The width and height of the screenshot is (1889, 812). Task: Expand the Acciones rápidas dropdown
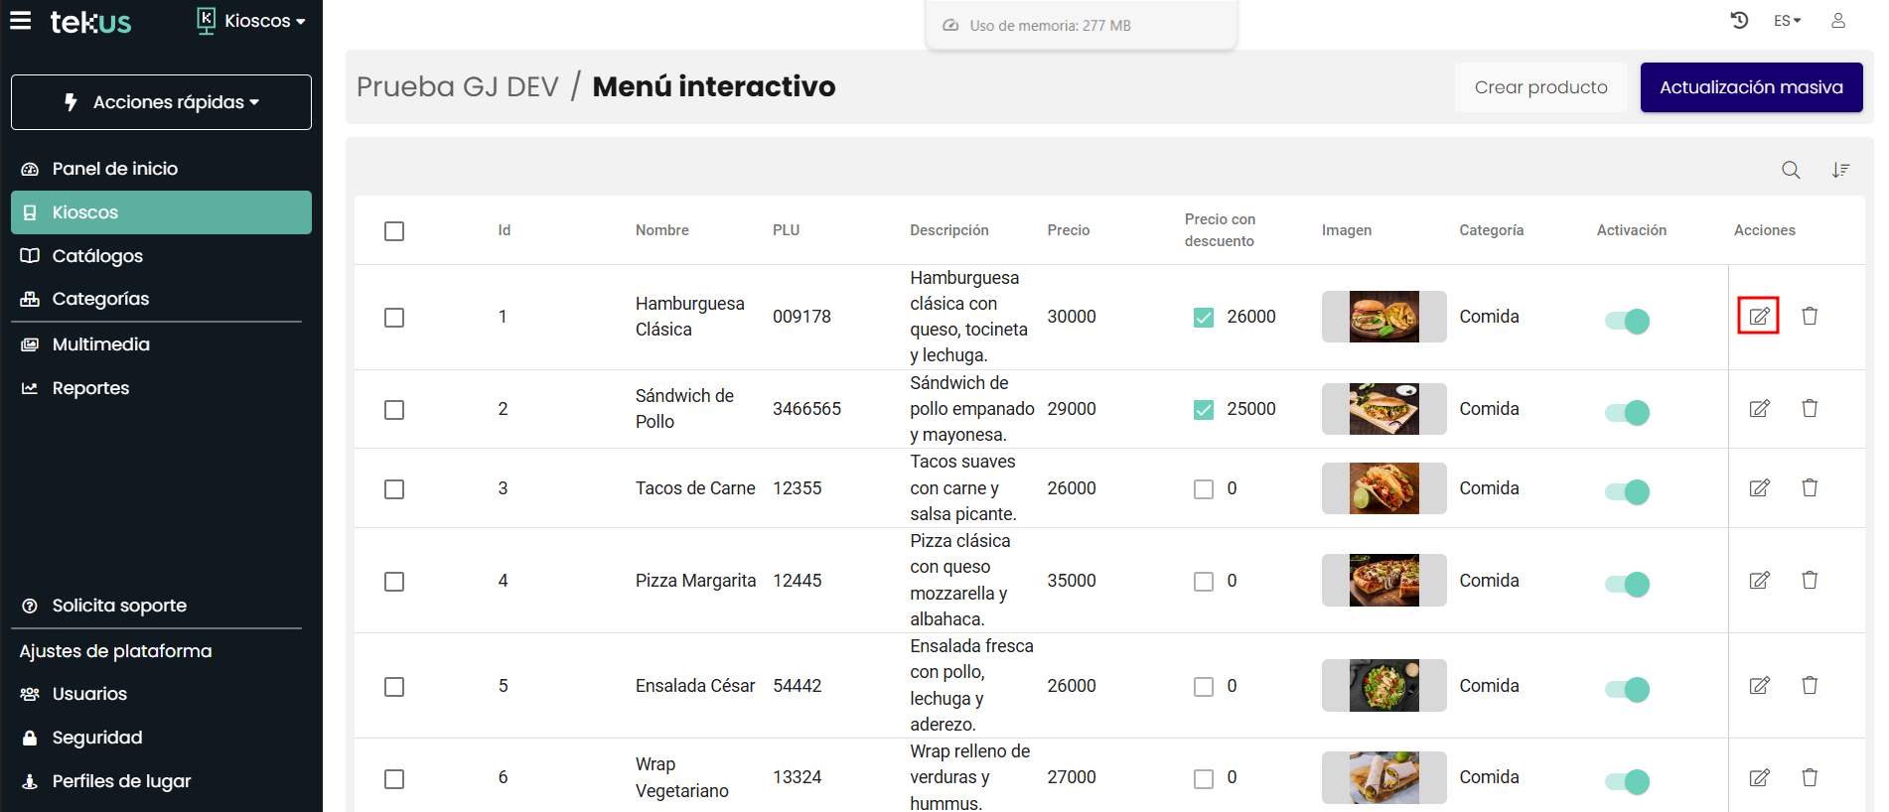[x=161, y=102]
